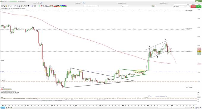Click the C label on the chart

(x=166, y=40)
